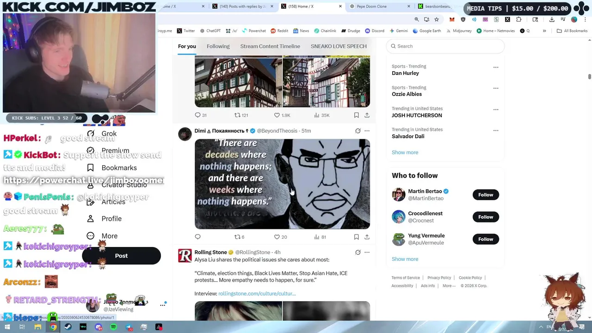Open the Drudge bookmark
Screen dimensions: 592x333
351,31
